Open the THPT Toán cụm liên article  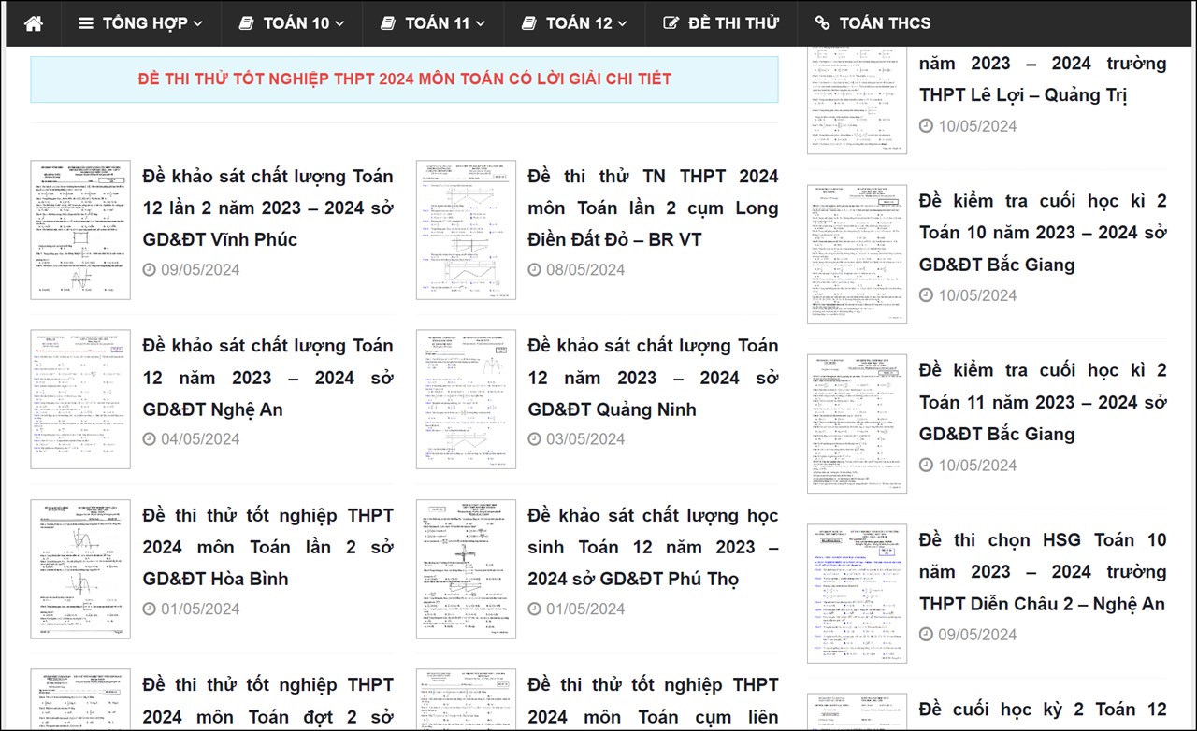(x=653, y=701)
